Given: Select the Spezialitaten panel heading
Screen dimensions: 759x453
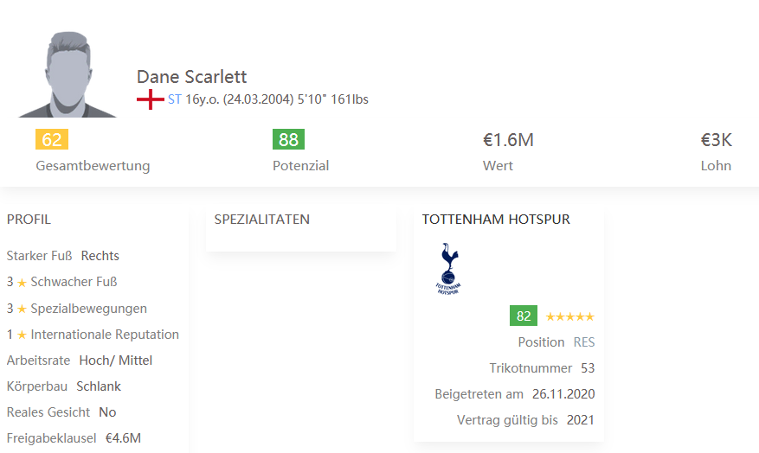Looking at the screenshot, I should (262, 220).
